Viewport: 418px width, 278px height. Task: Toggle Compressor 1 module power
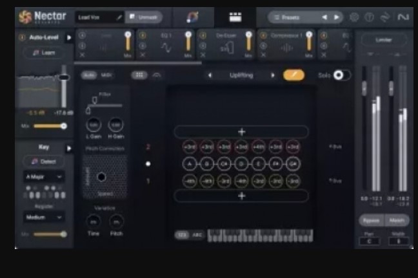click(263, 35)
